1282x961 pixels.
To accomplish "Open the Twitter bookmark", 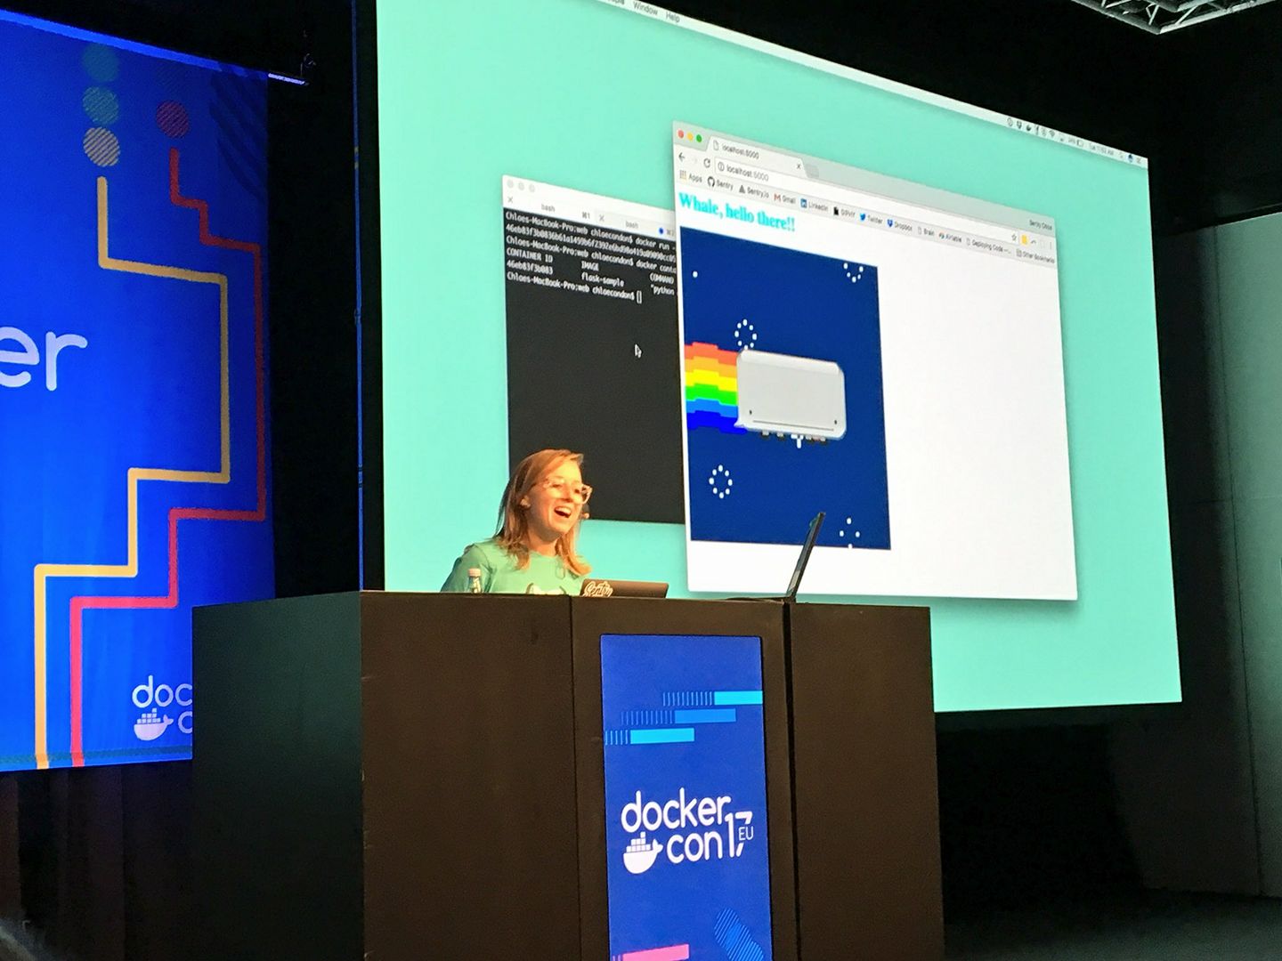I will pyautogui.click(x=872, y=218).
